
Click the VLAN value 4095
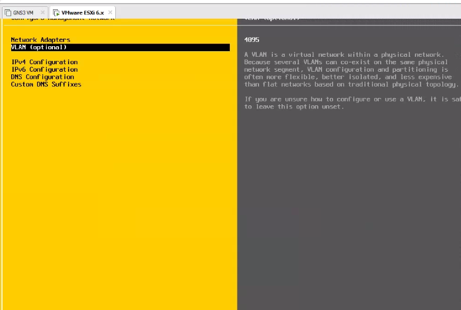[x=252, y=40]
